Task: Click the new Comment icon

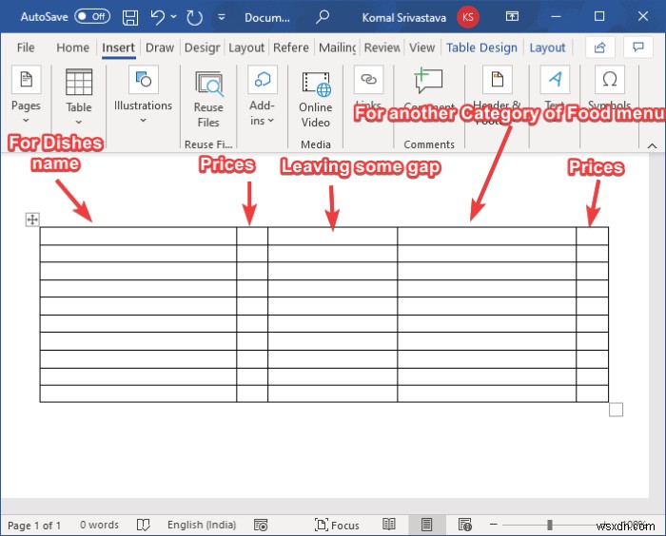Action: tap(428, 80)
